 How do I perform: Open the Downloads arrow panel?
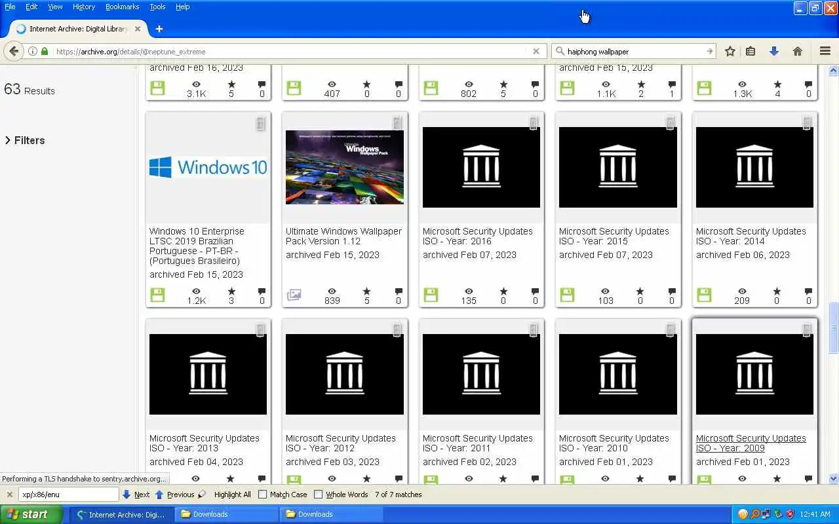coord(774,51)
